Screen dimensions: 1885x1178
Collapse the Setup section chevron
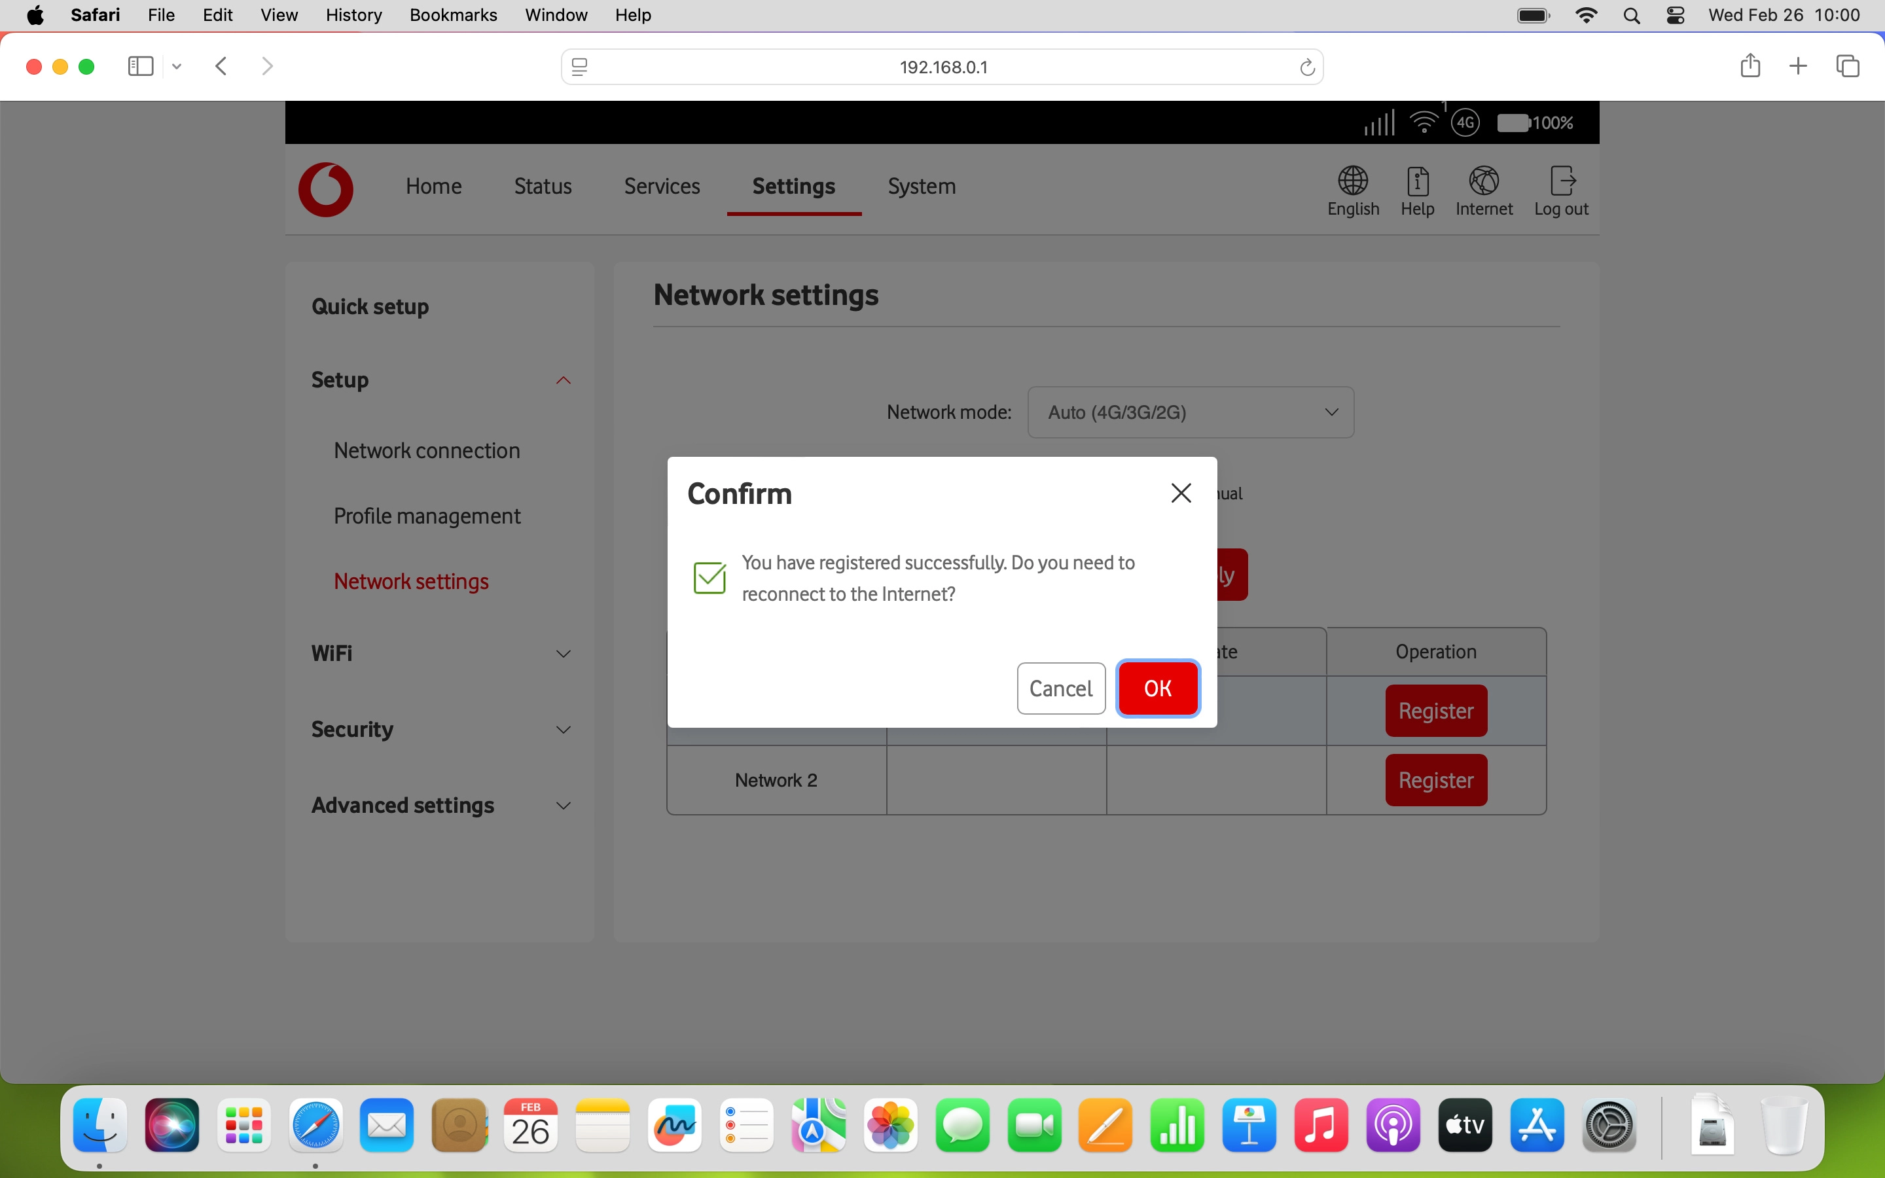coord(563,380)
